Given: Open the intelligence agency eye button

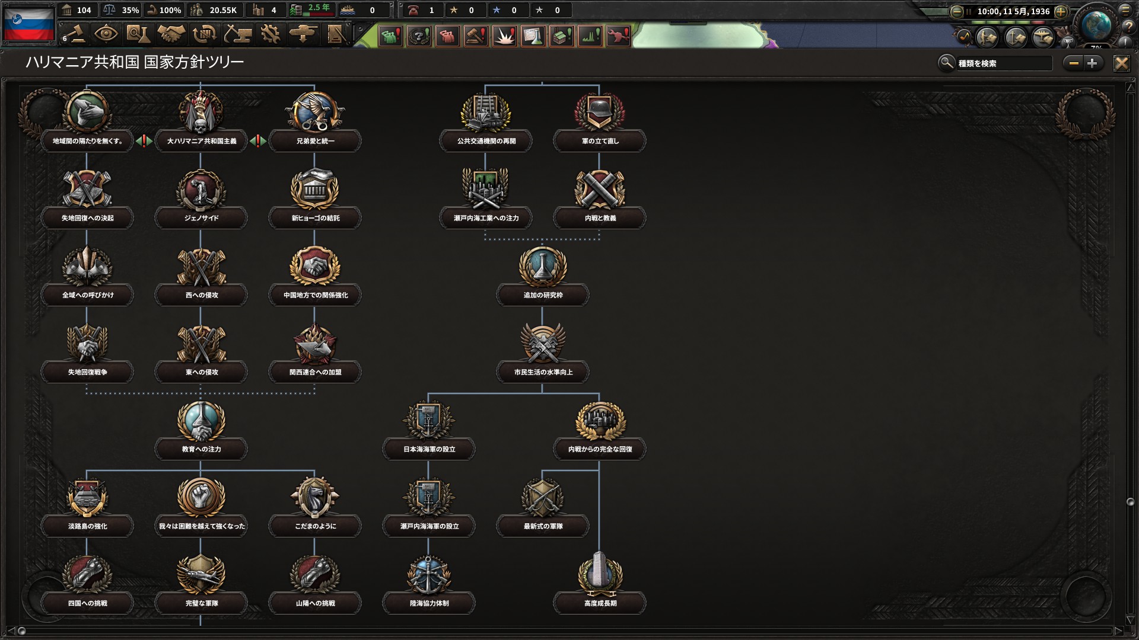Looking at the screenshot, I should 106,34.
